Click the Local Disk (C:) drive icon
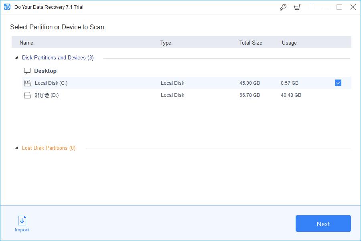This screenshot has width=361, height=241. coord(27,83)
